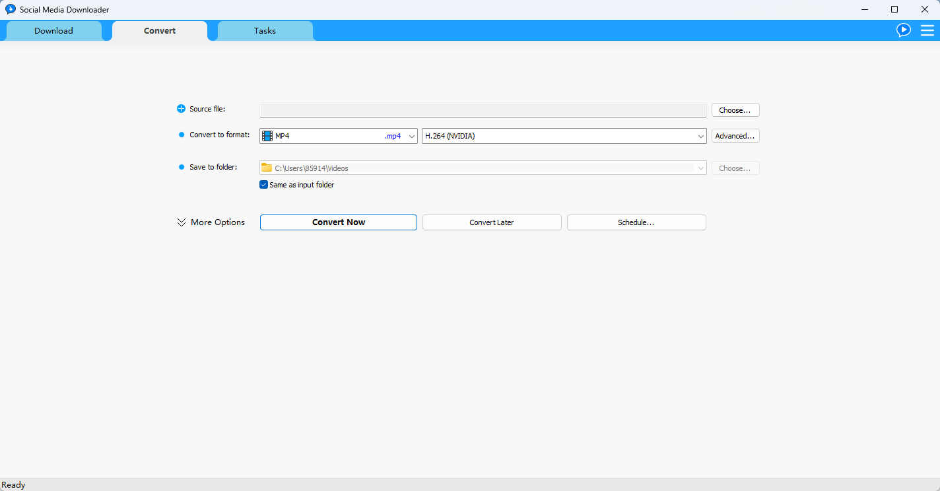Open the H.264 (NVIDIA) codec dropdown
This screenshot has height=491, width=940.
(564, 136)
